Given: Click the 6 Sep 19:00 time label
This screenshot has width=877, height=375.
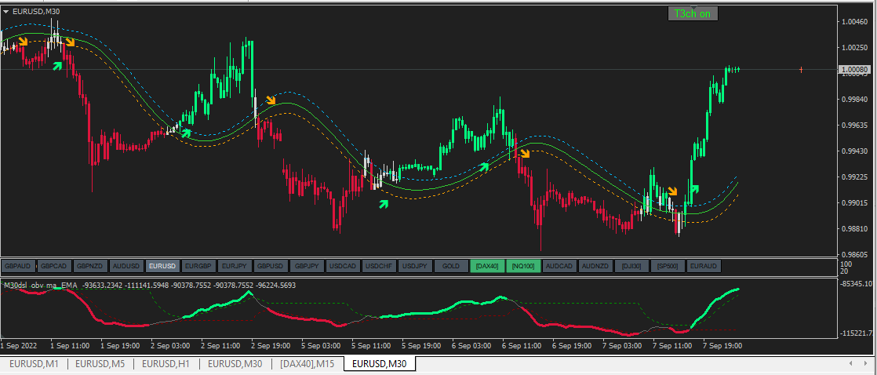Looking at the screenshot, I should point(573,346).
